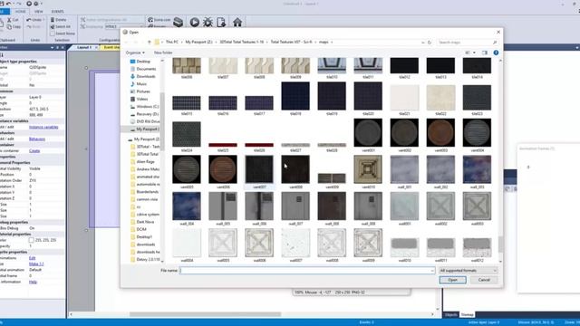Click the Search maps field
This screenshot has width=580, height=326.
[x=467, y=43]
